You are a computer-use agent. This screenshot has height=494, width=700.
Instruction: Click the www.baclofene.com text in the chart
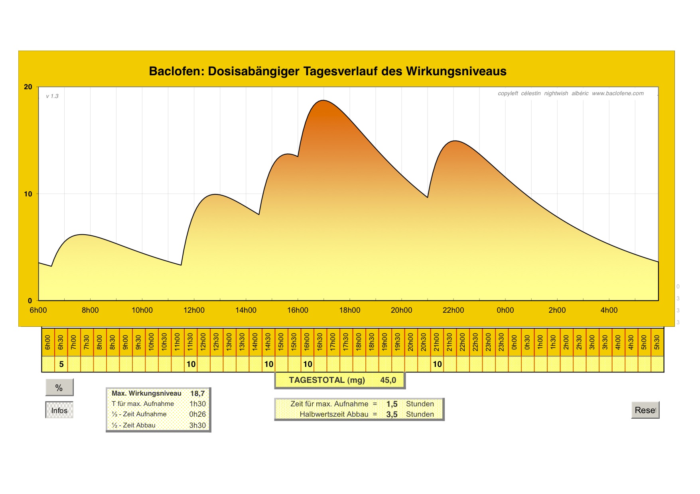pos(617,93)
